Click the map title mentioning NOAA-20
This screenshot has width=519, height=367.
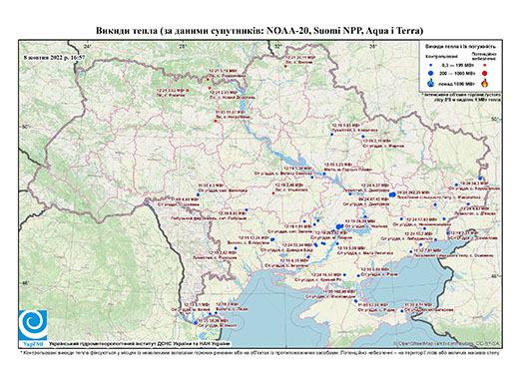(259, 31)
